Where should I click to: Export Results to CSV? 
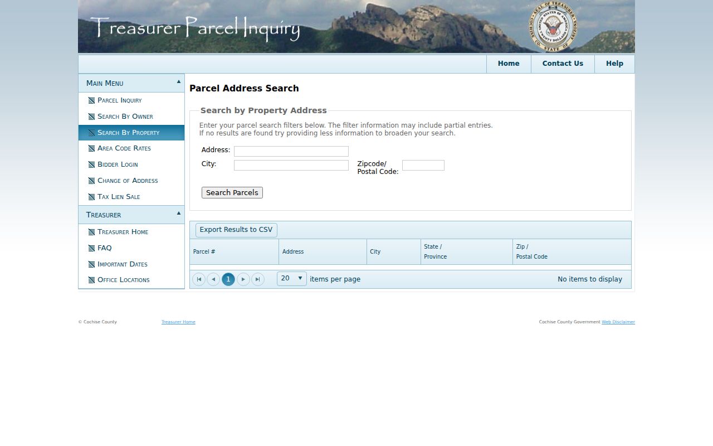pos(236,230)
